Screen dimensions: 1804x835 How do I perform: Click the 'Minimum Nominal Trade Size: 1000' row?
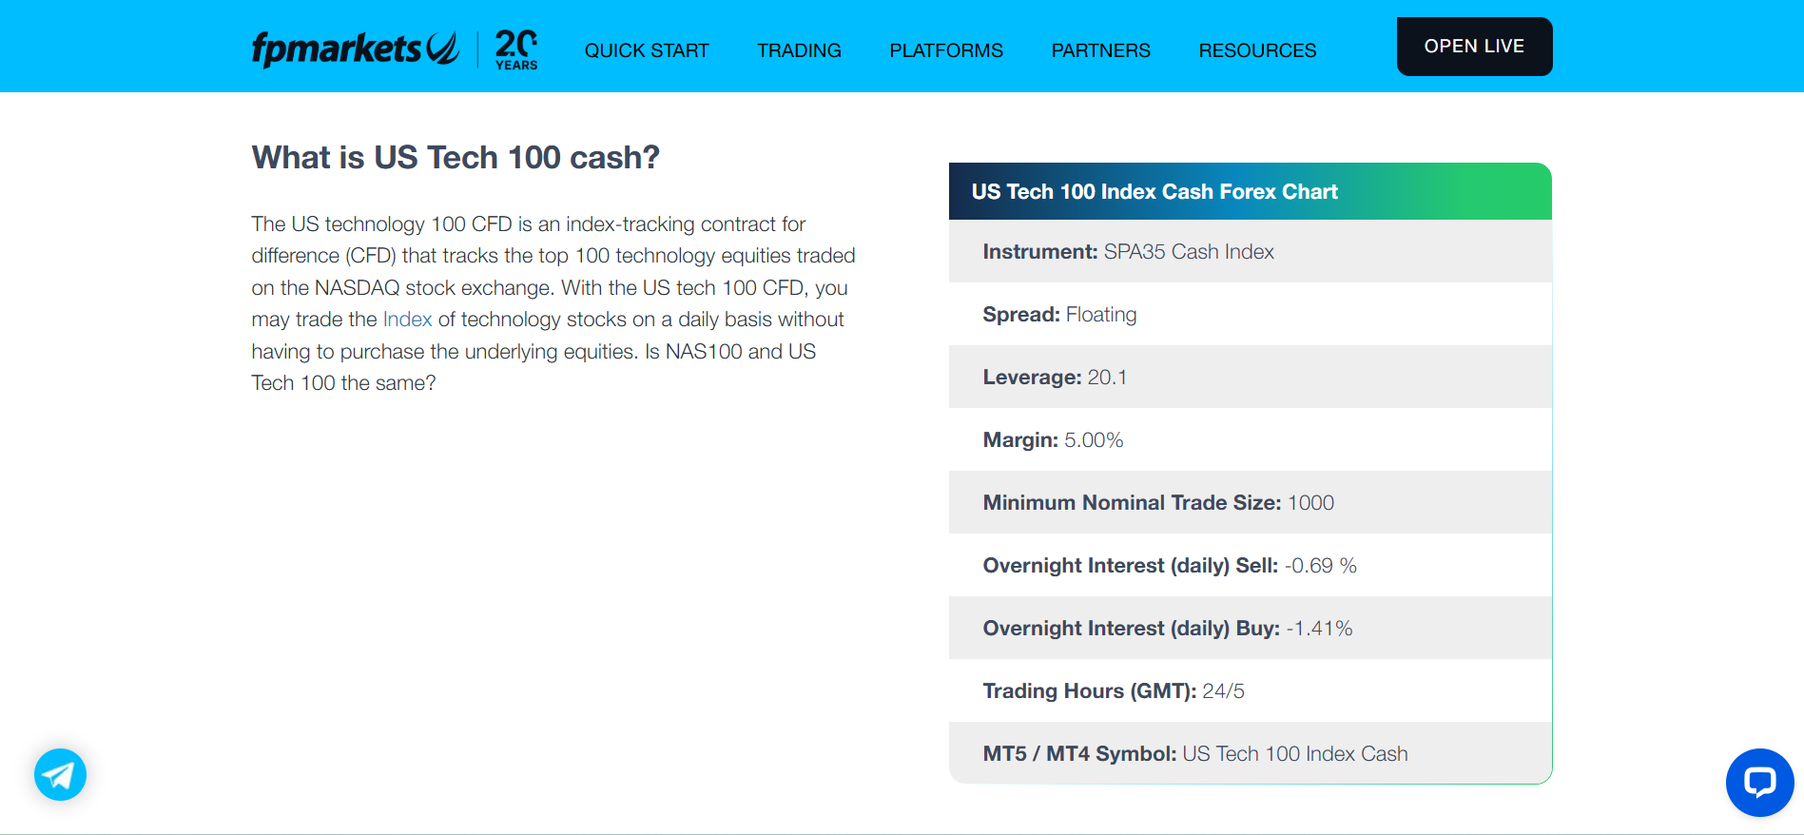tap(1250, 502)
